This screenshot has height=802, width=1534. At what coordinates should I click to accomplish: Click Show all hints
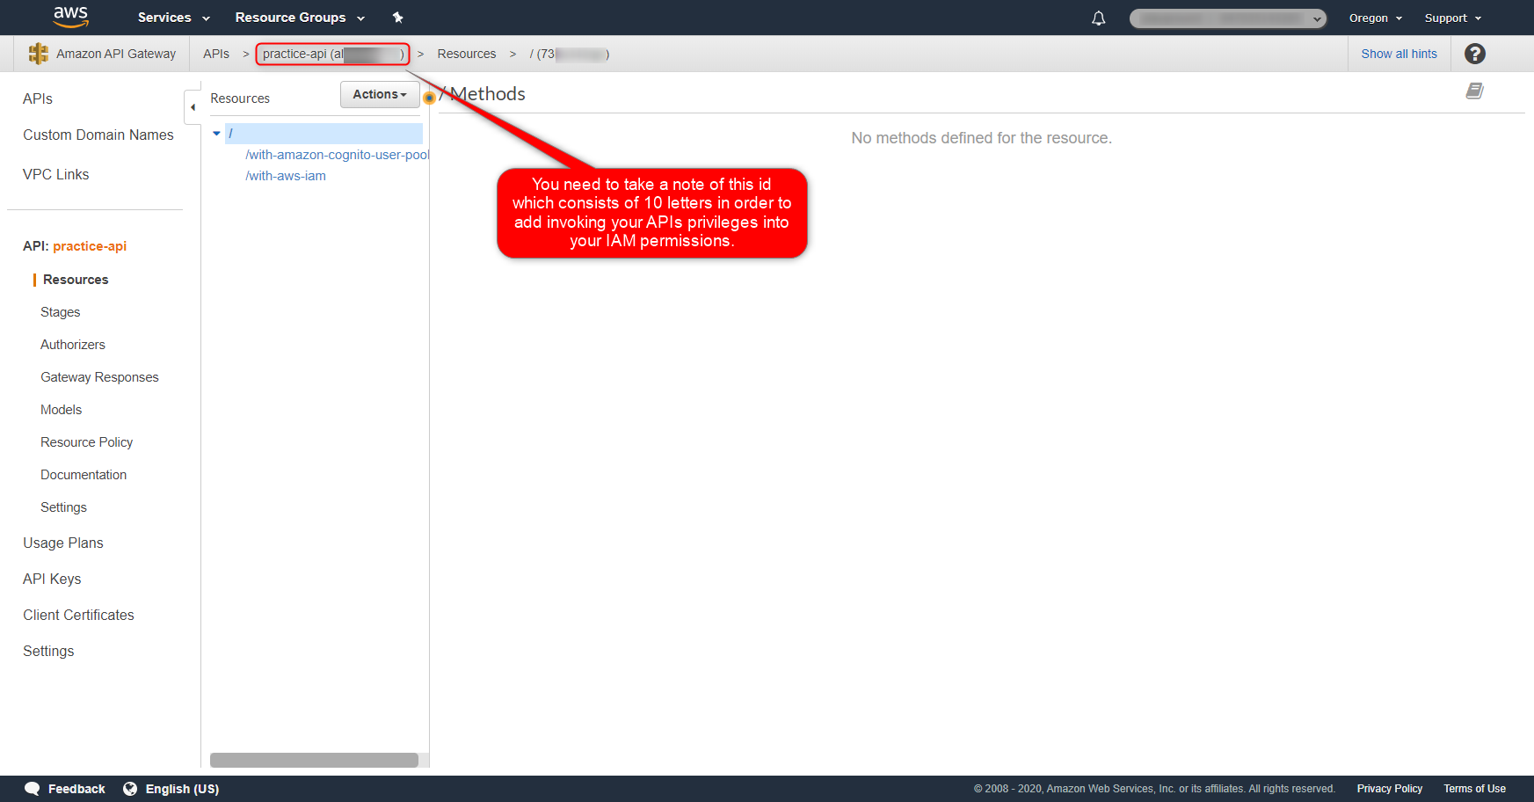point(1400,54)
